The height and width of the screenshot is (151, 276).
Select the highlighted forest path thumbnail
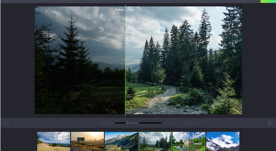click(x=155, y=141)
